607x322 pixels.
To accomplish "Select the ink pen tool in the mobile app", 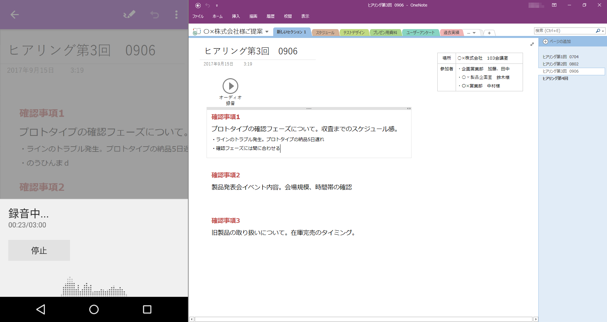I will (x=129, y=14).
